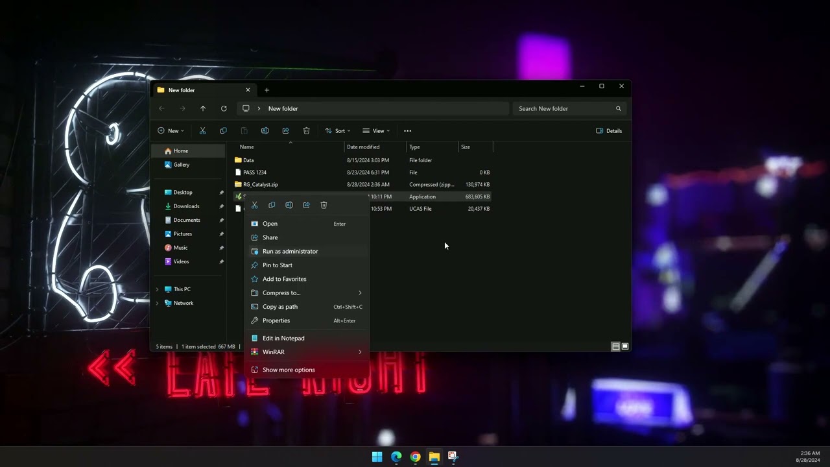The height and width of the screenshot is (467, 830).
Task: Click the Search New folder field
Action: tap(571, 108)
